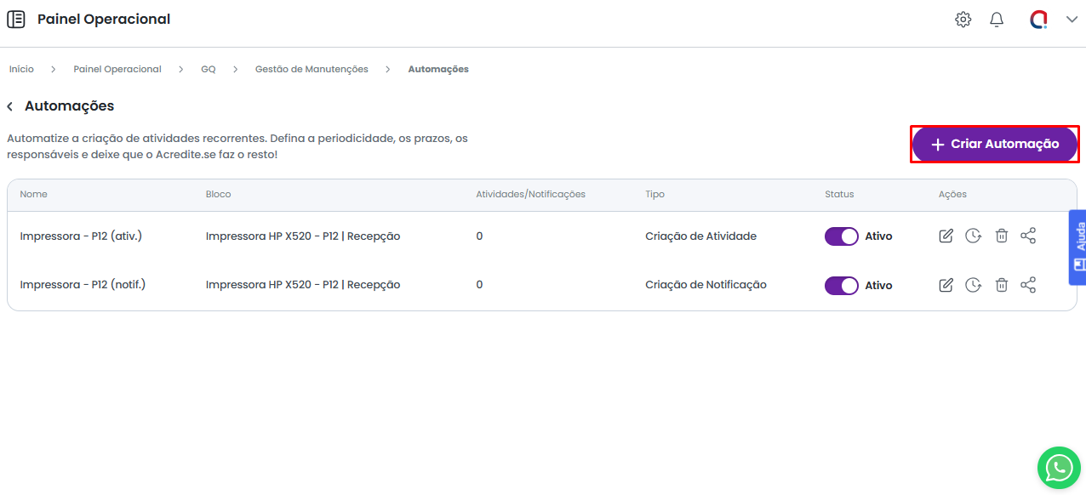Click the Criar Automação button
The height and width of the screenshot is (495, 1086).
tap(994, 145)
